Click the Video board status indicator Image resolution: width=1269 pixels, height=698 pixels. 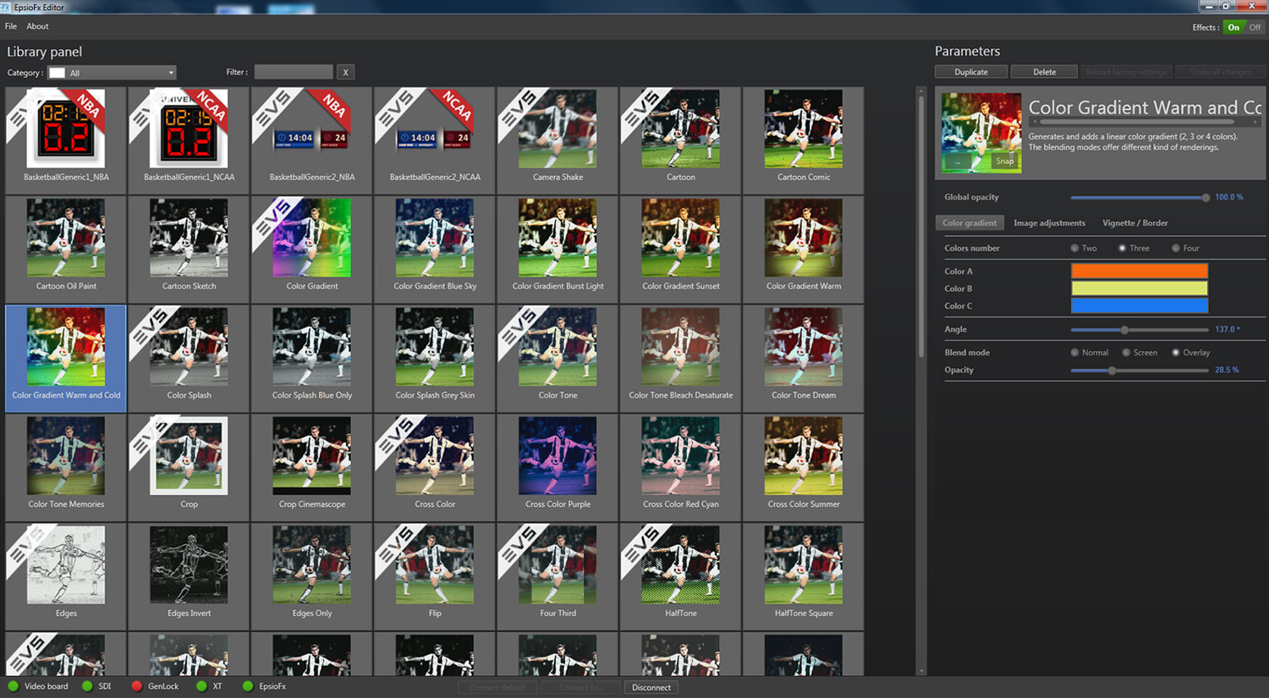coord(14,686)
